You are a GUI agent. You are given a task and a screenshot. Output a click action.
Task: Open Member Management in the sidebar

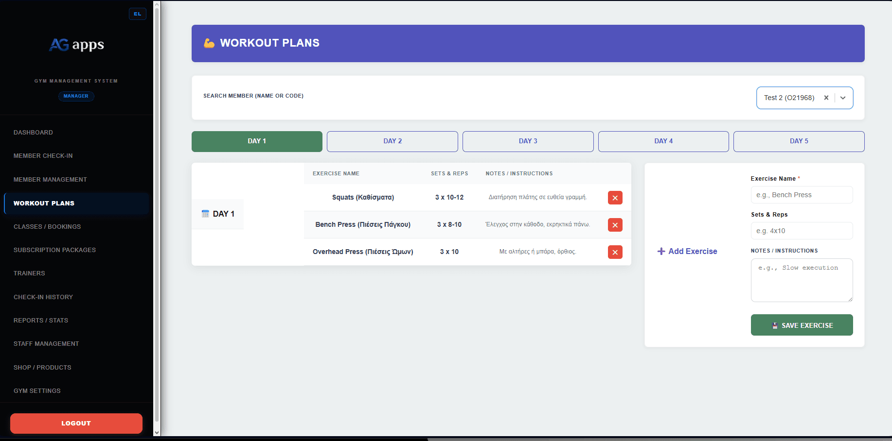coord(50,180)
